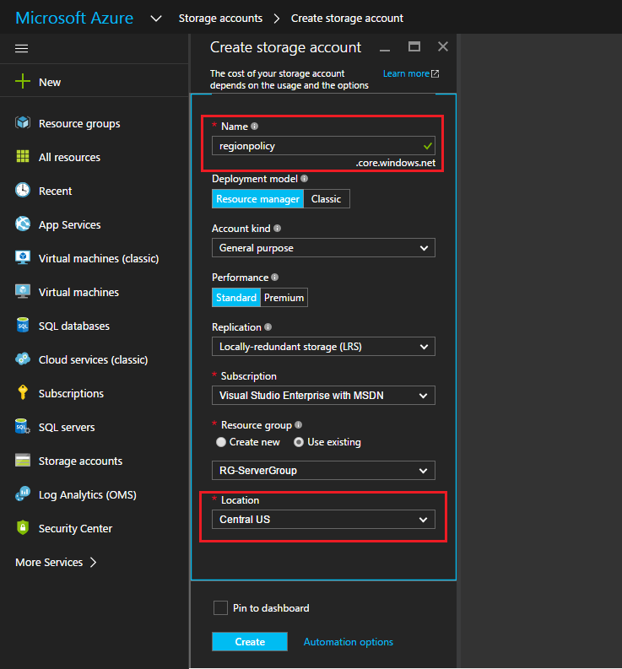The width and height of the screenshot is (622, 669).
Task: Open the Location dropdown showing Central US
Action: (x=323, y=519)
